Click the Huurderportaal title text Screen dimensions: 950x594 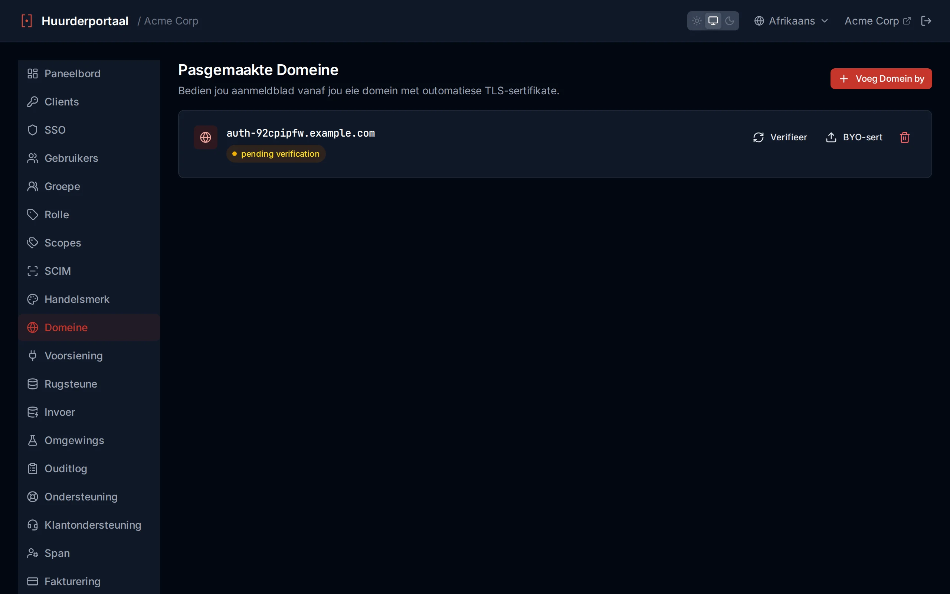85,21
